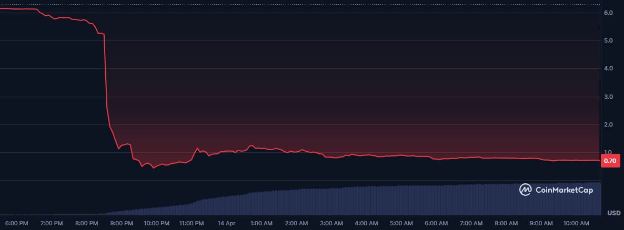Click the 5:00 AM time axis label
624x230 pixels.
[401, 223]
